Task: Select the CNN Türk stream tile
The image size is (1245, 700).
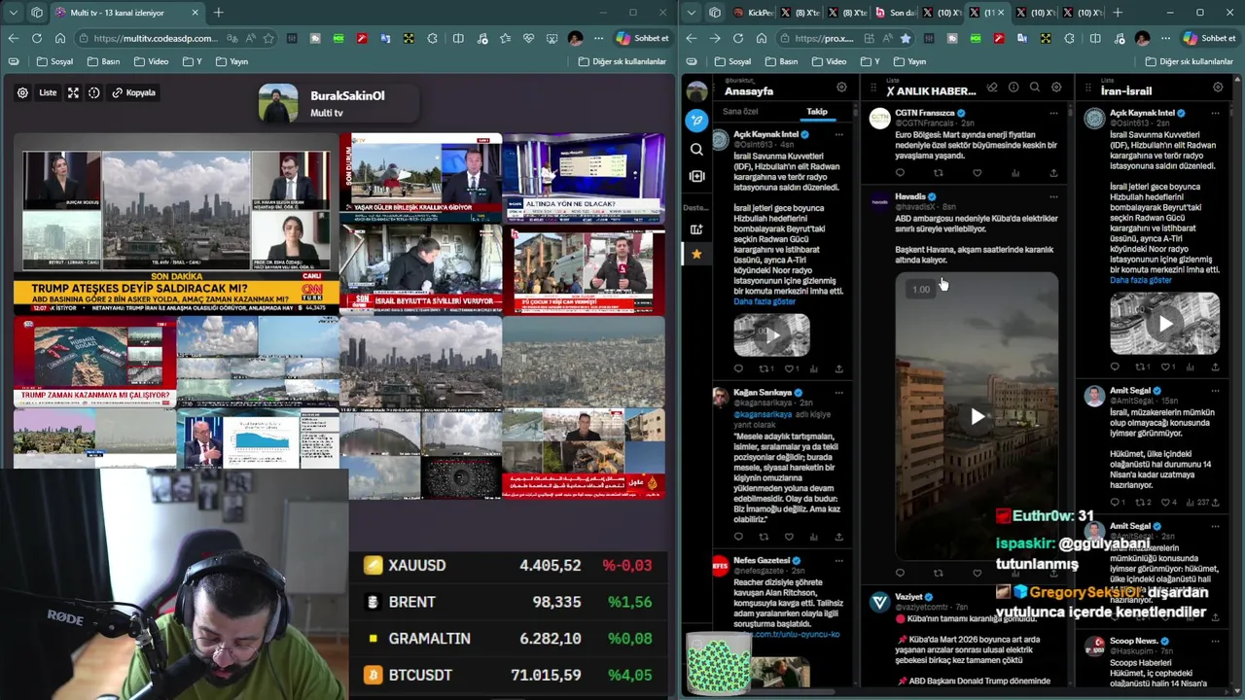Action: pyautogui.click(x=176, y=224)
